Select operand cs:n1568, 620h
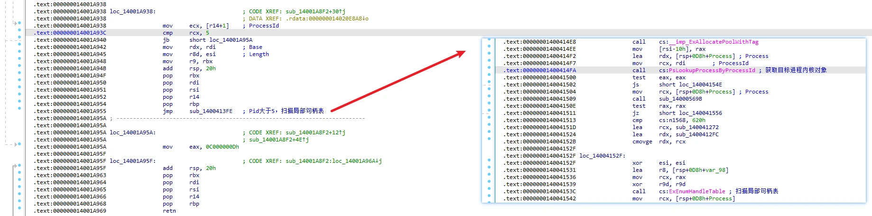Screen dimensions: 872x216 [682, 120]
